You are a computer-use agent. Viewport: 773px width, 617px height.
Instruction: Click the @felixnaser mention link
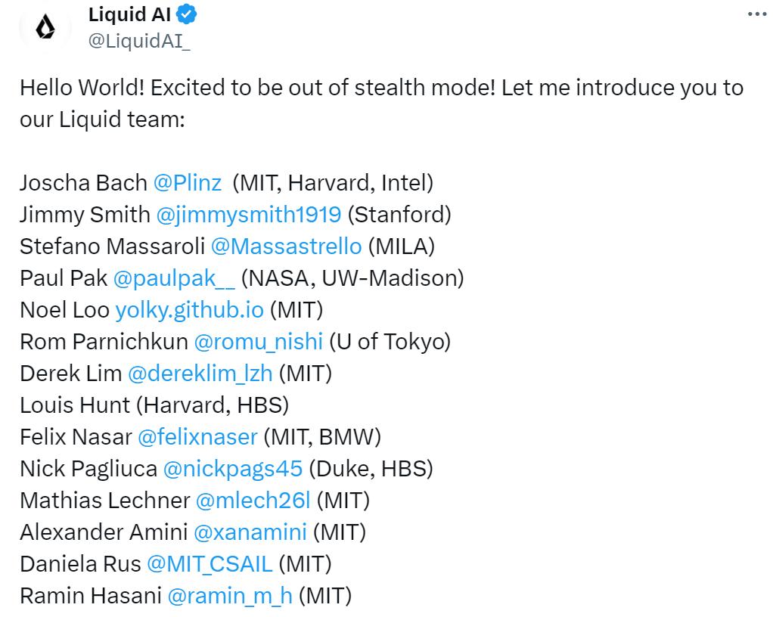197,437
